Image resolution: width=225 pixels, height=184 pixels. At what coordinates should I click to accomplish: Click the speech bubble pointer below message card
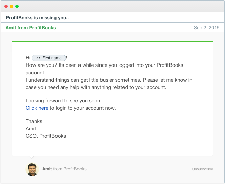tap(32, 157)
